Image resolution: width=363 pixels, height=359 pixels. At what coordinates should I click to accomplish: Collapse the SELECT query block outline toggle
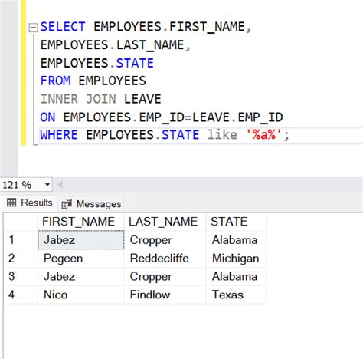coord(33,28)
